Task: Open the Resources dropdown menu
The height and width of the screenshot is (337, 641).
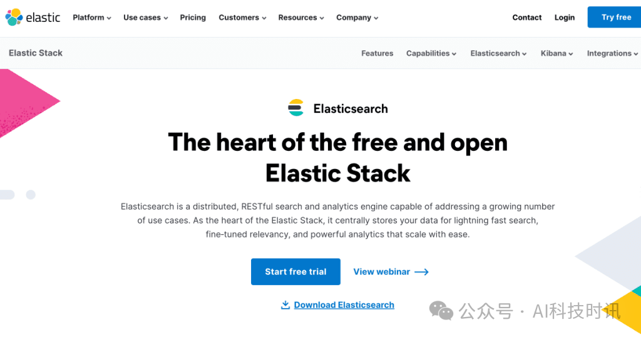Action: (x=301, y=18)
